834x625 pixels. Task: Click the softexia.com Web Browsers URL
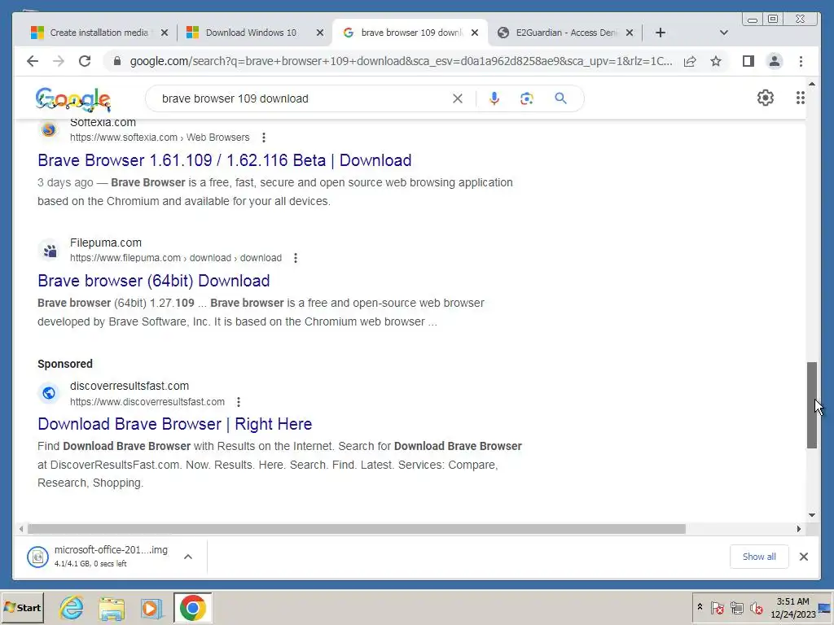click(160, 138)
